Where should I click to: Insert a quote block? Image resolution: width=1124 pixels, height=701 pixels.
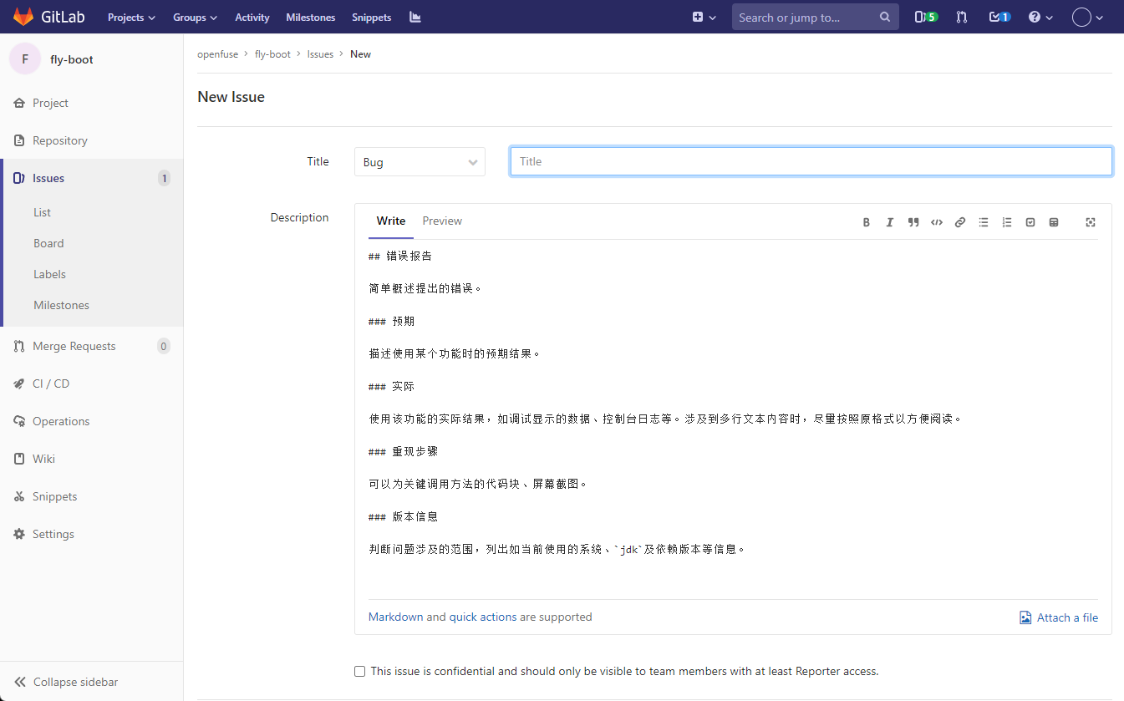(913, 222)
